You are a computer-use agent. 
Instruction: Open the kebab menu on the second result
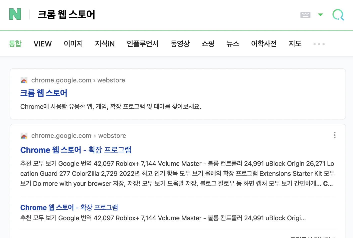334,135
